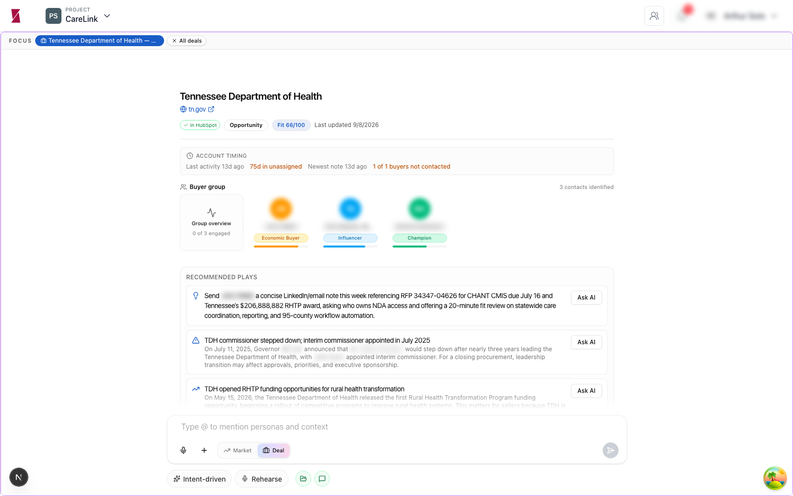Click the tropical island avatar icon
This screenshot has width=793, height=496.
coord(775,478)
